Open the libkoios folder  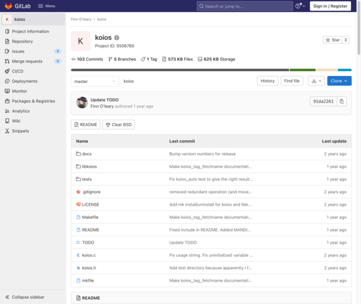click(89, 167)
